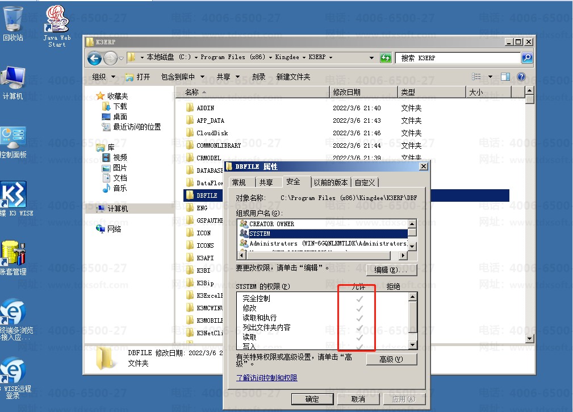Launch the WISE远程登录 shortcut
The width and height of the screenshot is (573, 412).
pos(15,378)
